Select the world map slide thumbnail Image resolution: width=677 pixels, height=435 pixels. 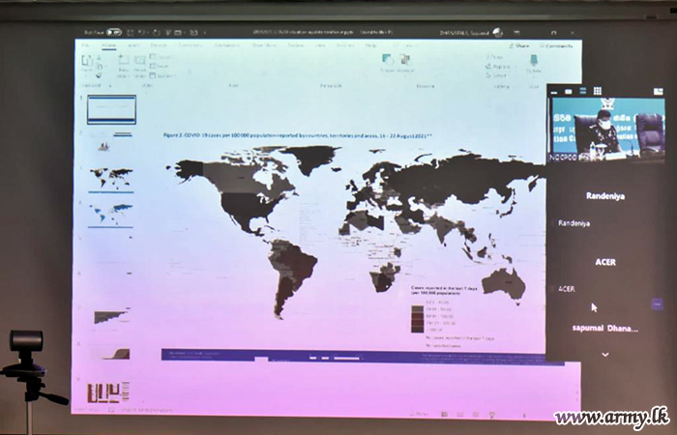click(111, 178)
